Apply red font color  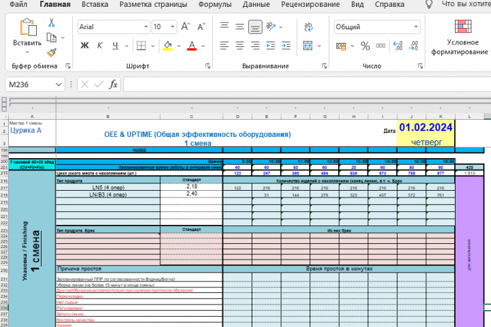click(x=192, y=46)
